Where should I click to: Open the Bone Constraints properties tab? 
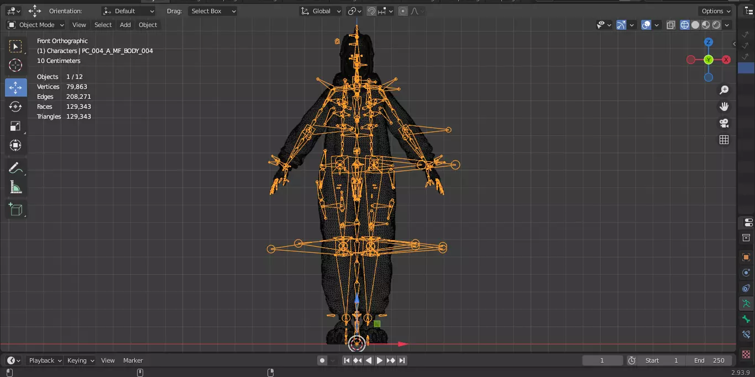coord(746,334)
